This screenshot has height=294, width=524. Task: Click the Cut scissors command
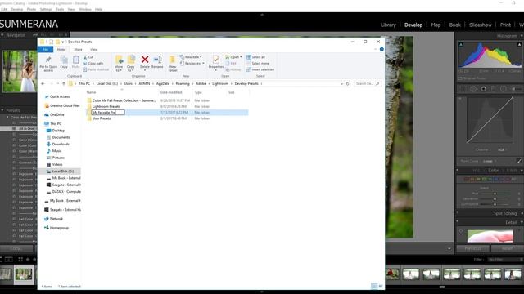(88, 57)
